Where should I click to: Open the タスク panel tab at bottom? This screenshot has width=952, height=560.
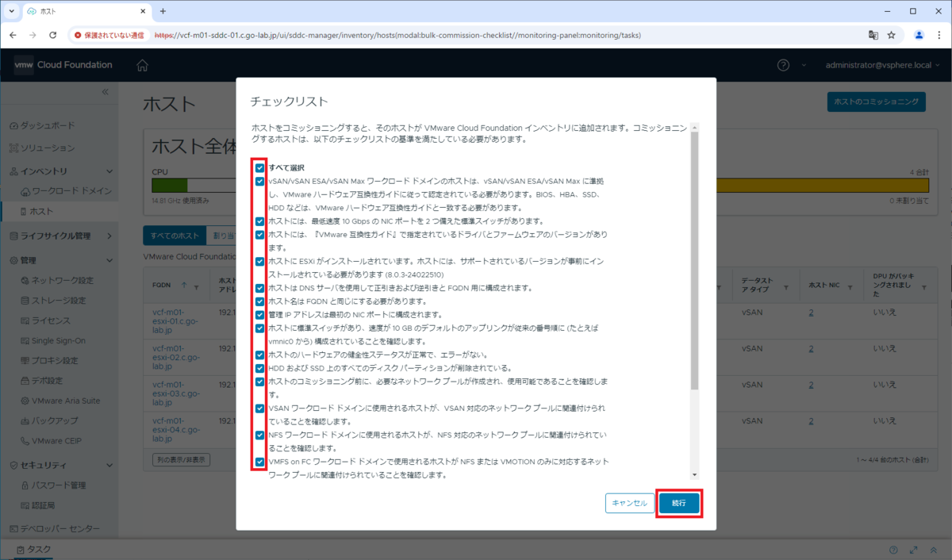(x=33, y=550)
